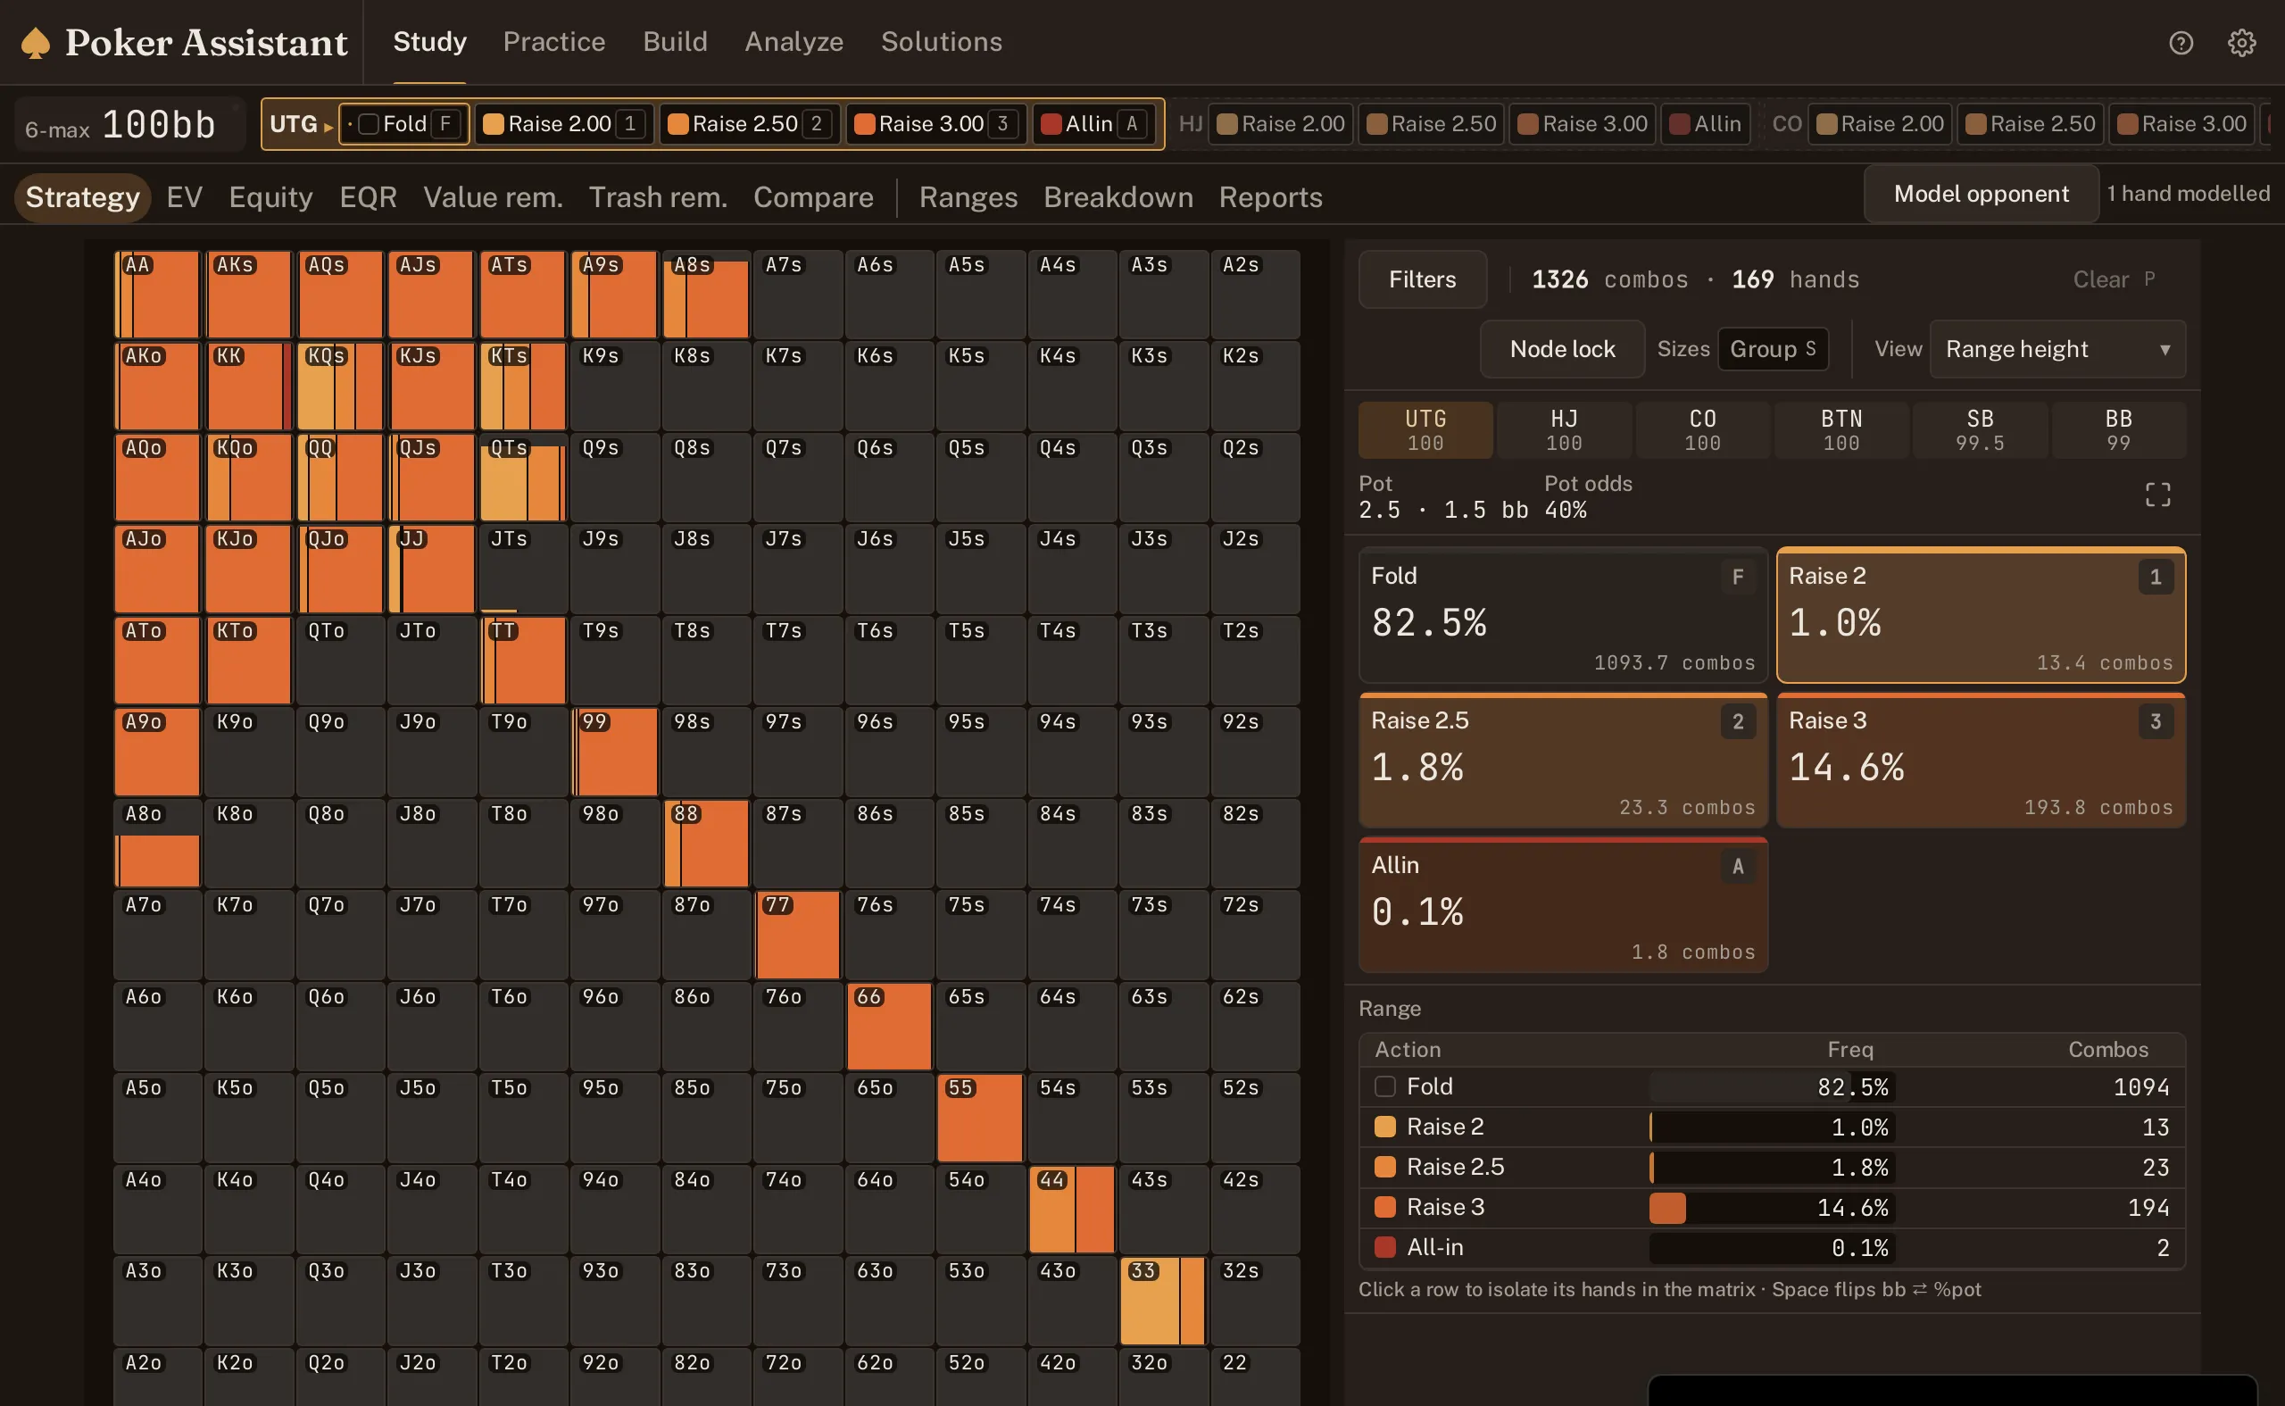Select the BTN position tab
This screenshot has width=2285, height=1406.
(1840, 429)
